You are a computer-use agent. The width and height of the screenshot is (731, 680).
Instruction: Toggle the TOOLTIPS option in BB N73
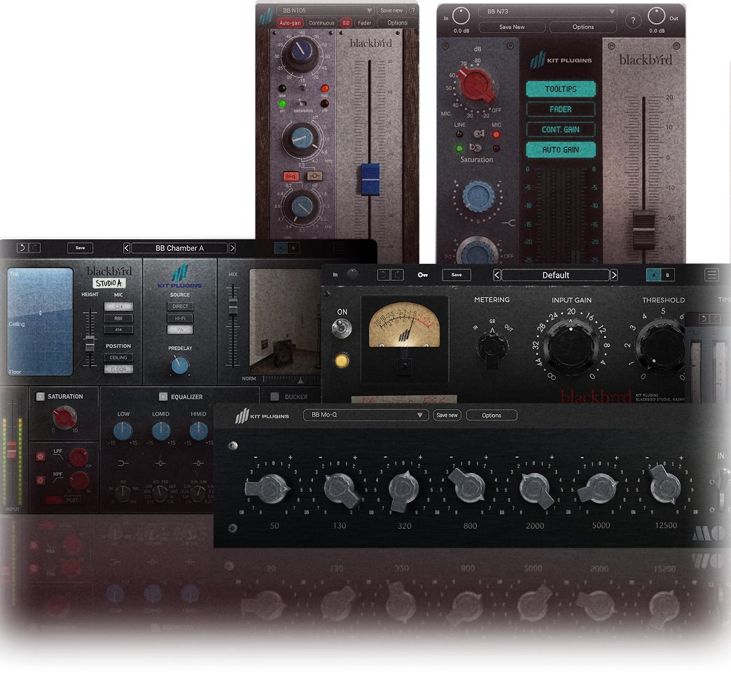coord(561,89)
